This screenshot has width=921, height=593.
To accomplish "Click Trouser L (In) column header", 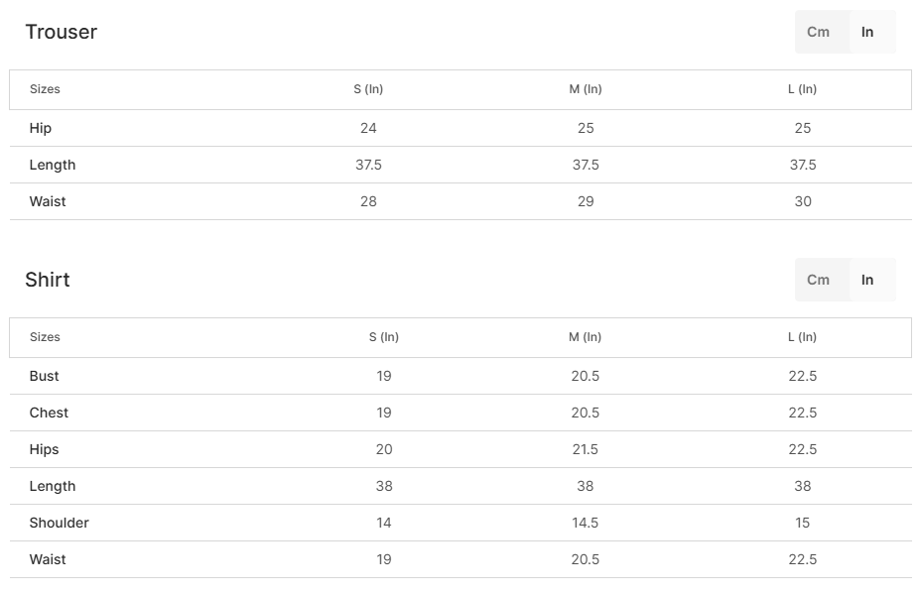I will 803,89.
